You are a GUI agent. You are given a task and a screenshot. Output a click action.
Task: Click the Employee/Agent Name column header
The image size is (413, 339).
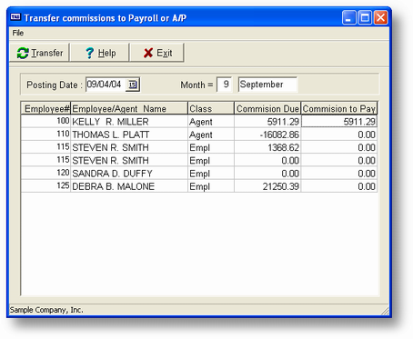(x=129, y=108)
